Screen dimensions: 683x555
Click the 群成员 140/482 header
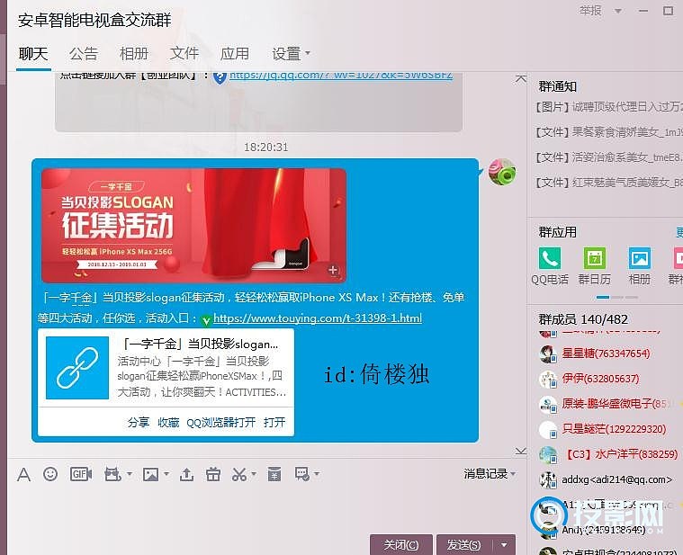coord(583,319)
